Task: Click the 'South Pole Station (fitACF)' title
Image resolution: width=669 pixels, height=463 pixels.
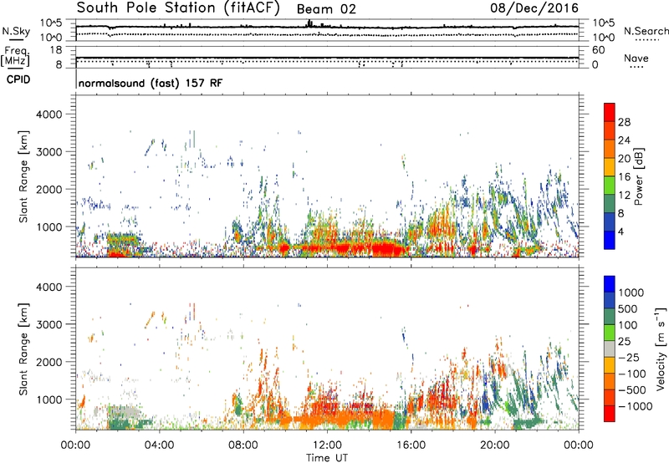Action: pyautogui.click(x=178, y=8)
